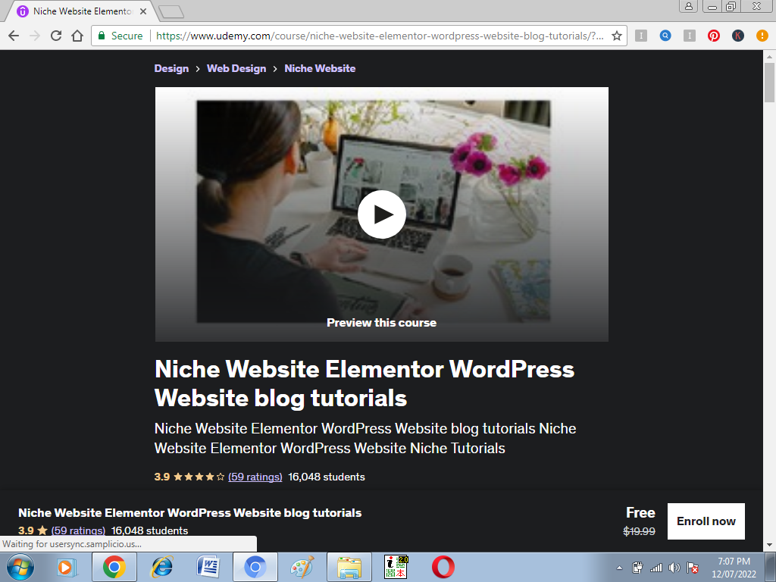The height and width of the screenshot is (582, 776).
Task: Click the browser forward arrow
Action: pyautogui.click(x=35, y=36)
